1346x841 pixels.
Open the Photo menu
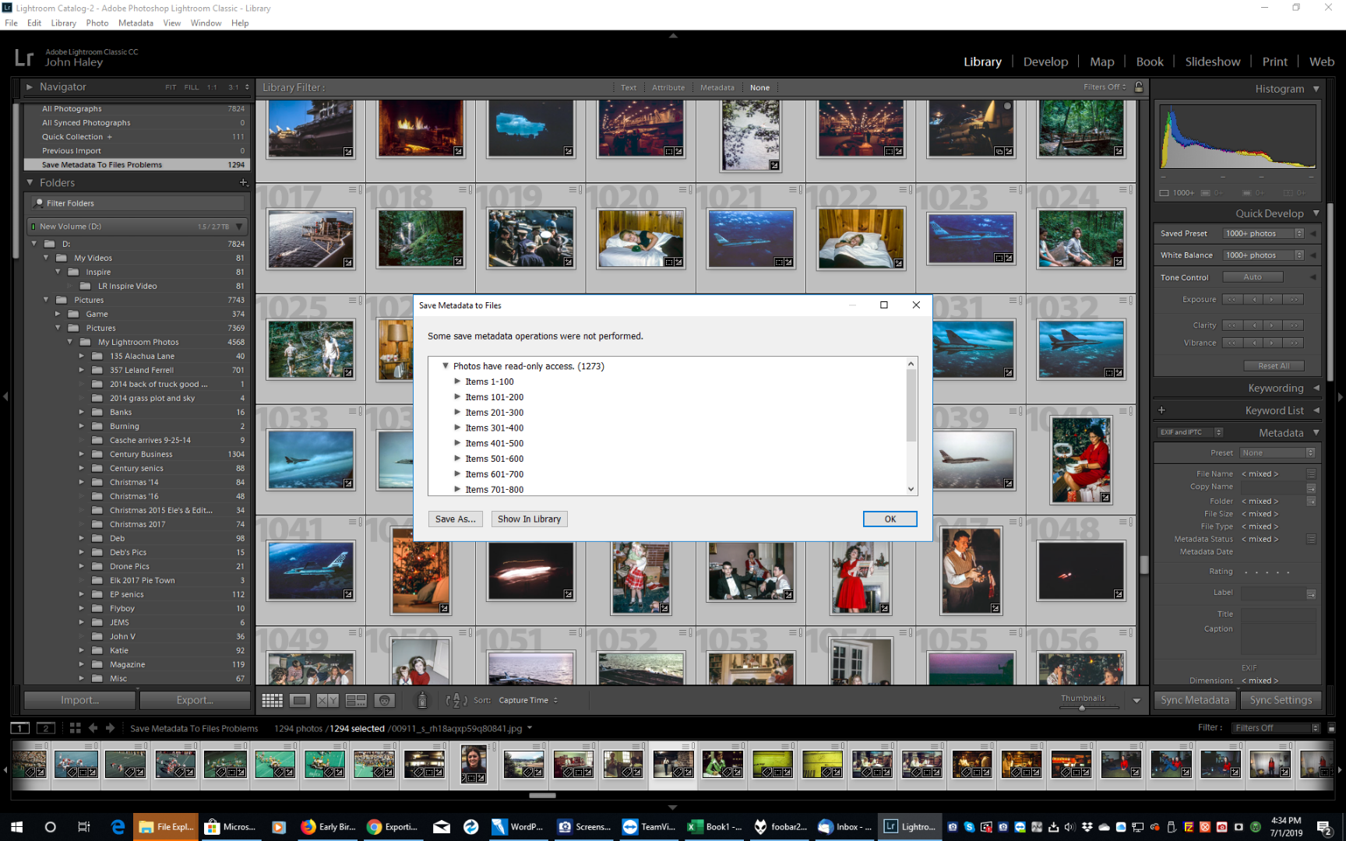click(x=97, y=23)
